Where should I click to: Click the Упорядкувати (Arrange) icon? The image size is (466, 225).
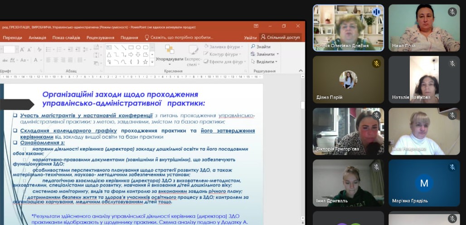click(x=170, y=49)
